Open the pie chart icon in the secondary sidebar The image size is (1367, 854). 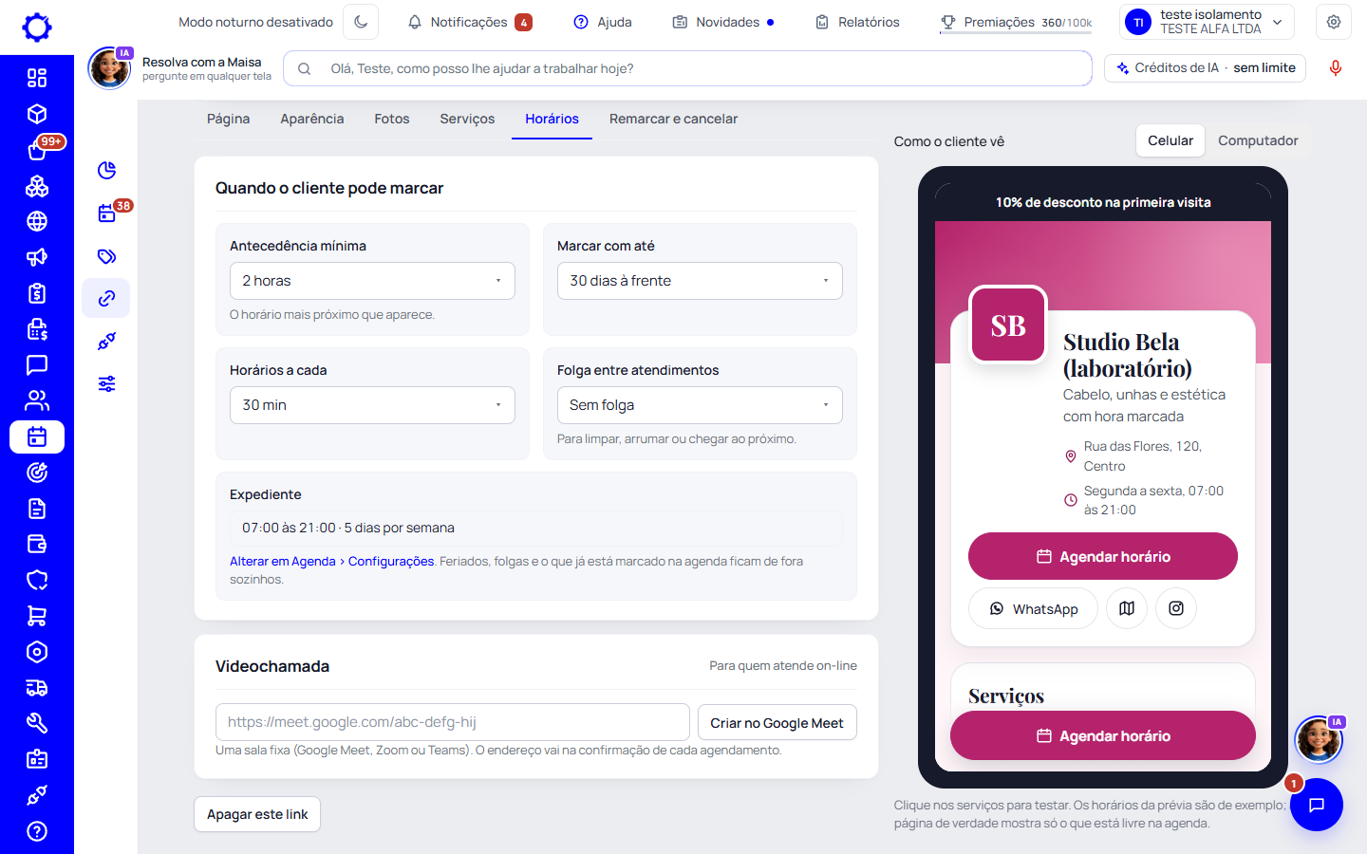[106, 170]
